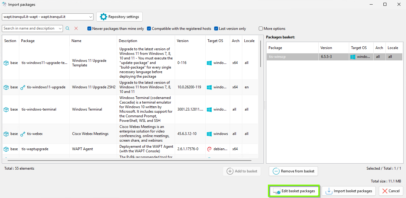
Task: Click the key icon beside tis-windows11-upgrade
Action: tap(23, 87)
